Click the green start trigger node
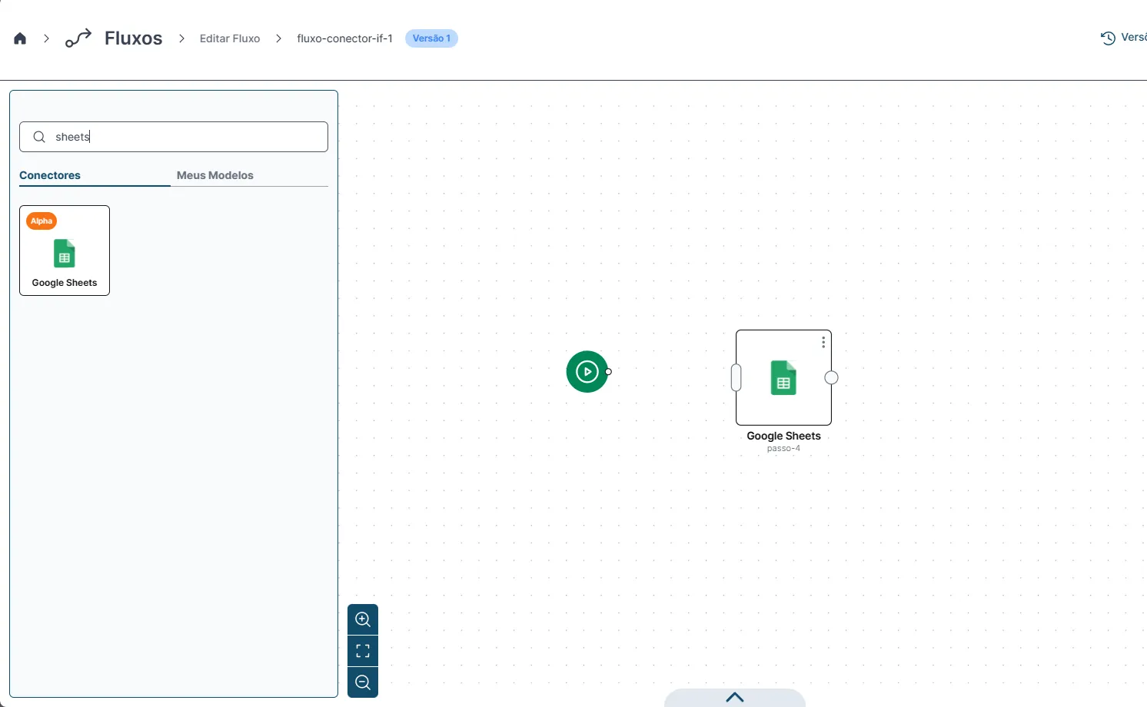 (x=587, y=372)
